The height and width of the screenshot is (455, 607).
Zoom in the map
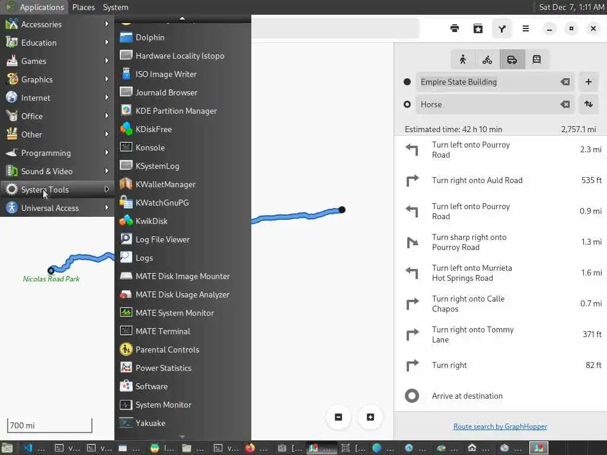tap(370, 417)
